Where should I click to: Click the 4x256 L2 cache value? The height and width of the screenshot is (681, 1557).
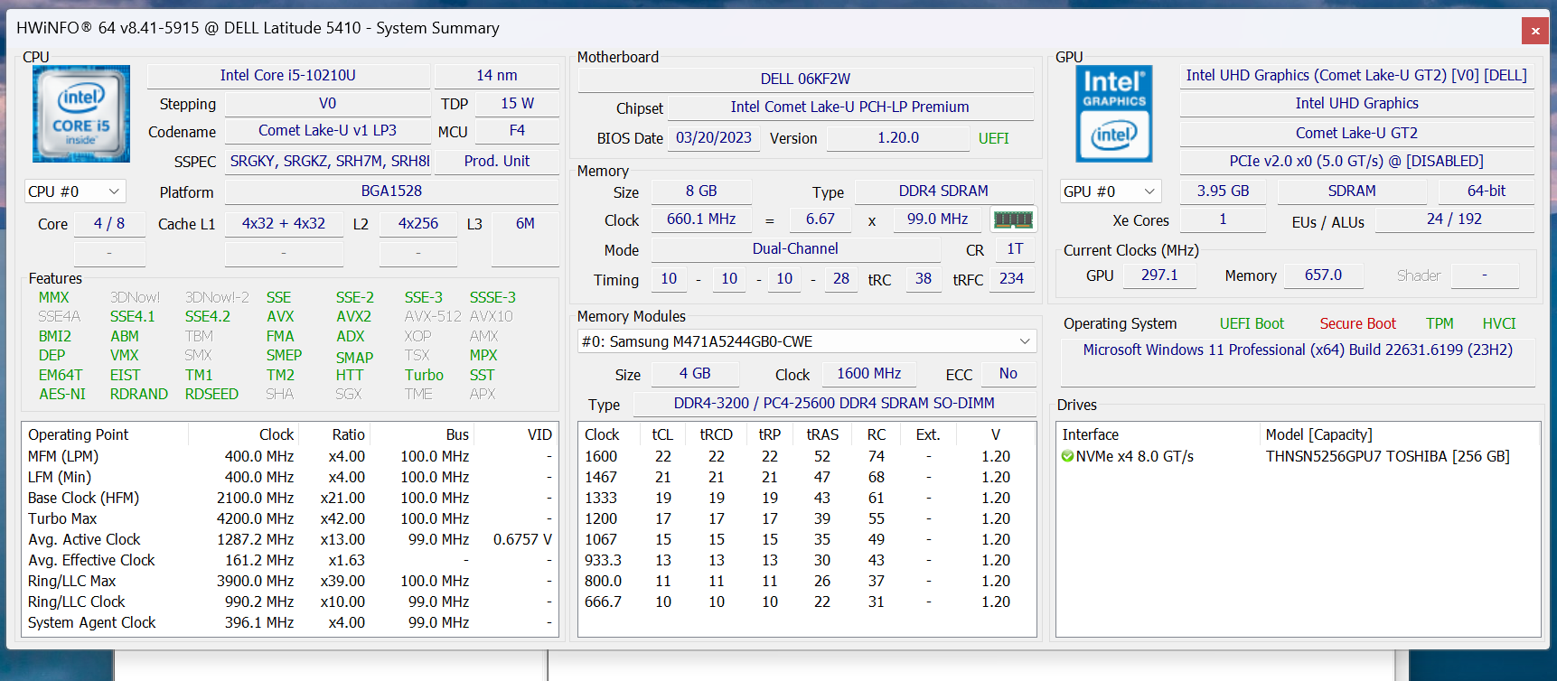tap(418, 224)
